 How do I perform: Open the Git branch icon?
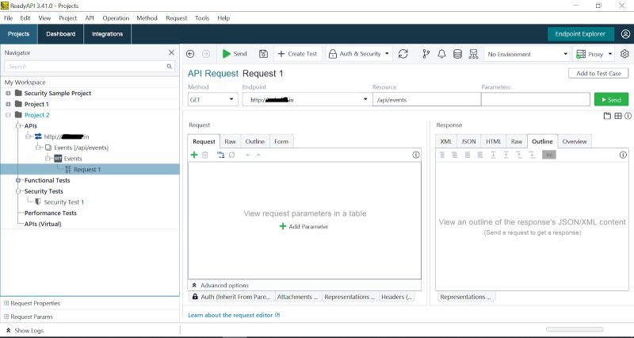click(x=426, y=54)
